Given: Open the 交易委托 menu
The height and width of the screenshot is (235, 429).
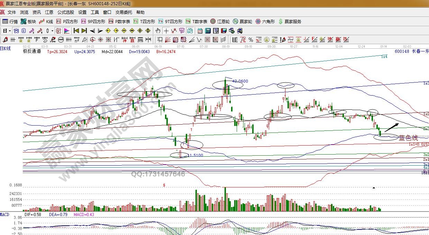Looking at the screenshot, I should [x=124, y=12].
